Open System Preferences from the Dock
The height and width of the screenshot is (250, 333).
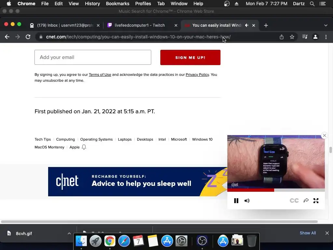coord(181,241)
